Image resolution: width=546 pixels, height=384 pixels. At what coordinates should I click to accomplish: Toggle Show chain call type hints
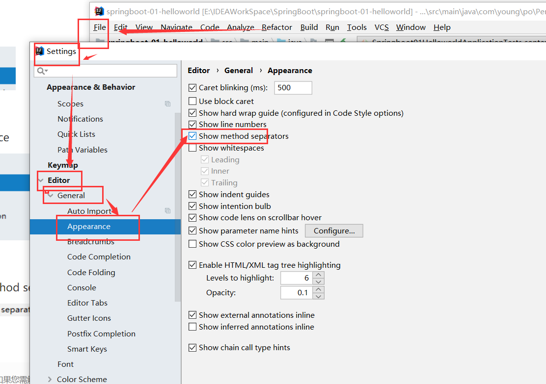click(x=192, y=348)
